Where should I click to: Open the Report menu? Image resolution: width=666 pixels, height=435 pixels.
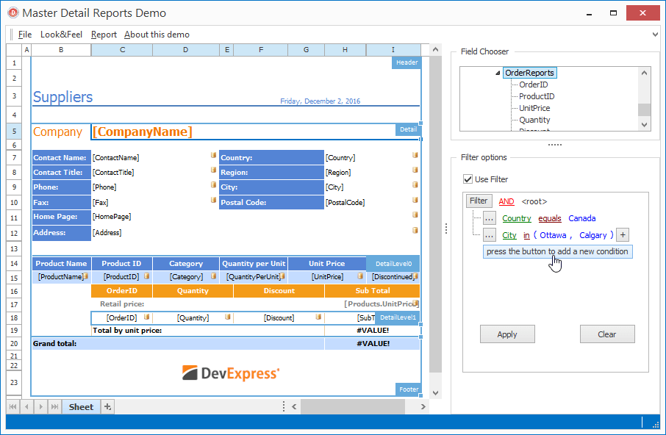tap(104, 34)
